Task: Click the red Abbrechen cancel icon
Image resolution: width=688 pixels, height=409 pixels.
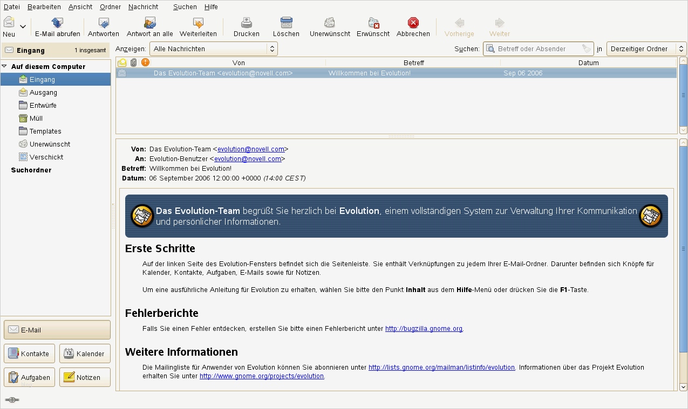Action: 413,23
